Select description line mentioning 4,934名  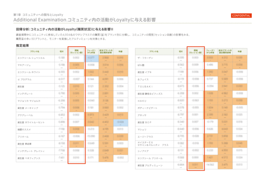103,35
